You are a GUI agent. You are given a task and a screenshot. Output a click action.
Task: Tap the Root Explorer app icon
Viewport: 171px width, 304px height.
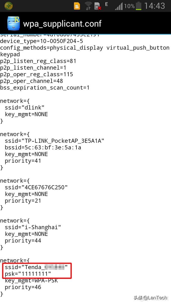pos(13,23)
